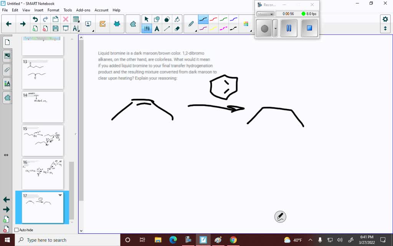The height and width of the screenshot is (246, 393).
Task: Open the Menu dropdown in the Recorder window
Action: coord(265,14)
